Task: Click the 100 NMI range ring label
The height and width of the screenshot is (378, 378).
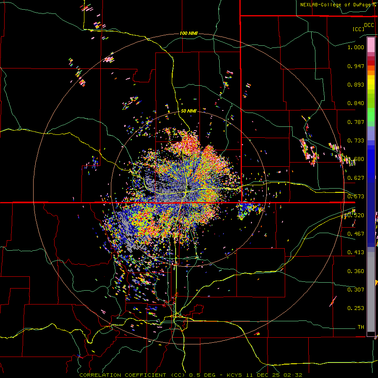Action: pyautogui.click(x=189, y=33)
